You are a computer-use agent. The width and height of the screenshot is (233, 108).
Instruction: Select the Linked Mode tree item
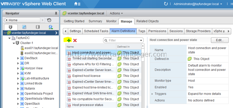33,83
